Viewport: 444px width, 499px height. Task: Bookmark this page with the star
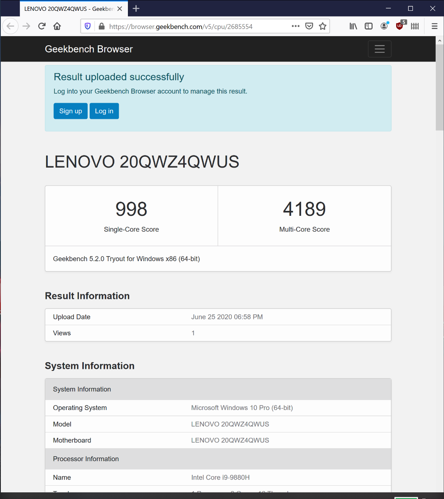pyautogui.click(x=323, y=26)
